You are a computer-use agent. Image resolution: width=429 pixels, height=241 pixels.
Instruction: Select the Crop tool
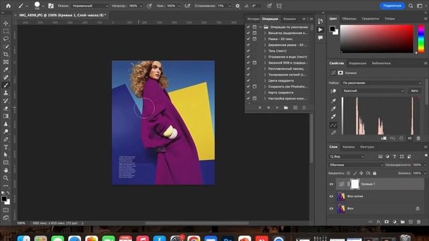coord(6,54)
